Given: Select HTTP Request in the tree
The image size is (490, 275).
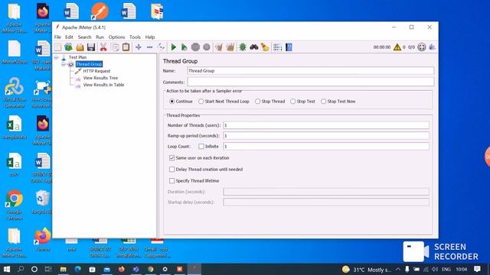Looking at the screenshot, I should click(96, 71).
